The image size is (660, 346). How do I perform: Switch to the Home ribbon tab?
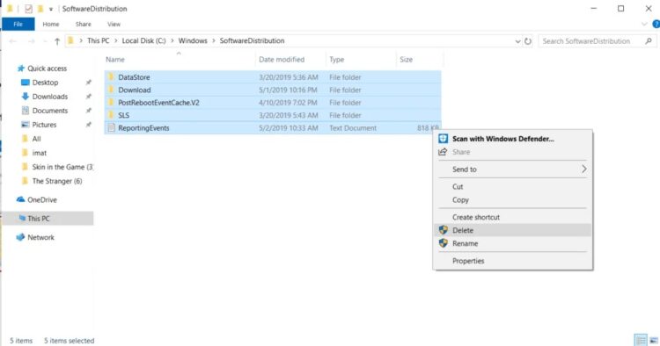51,25
